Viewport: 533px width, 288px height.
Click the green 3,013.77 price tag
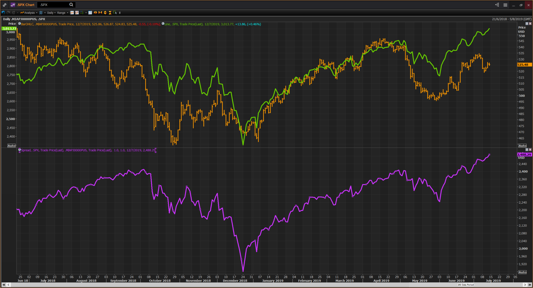9,29
